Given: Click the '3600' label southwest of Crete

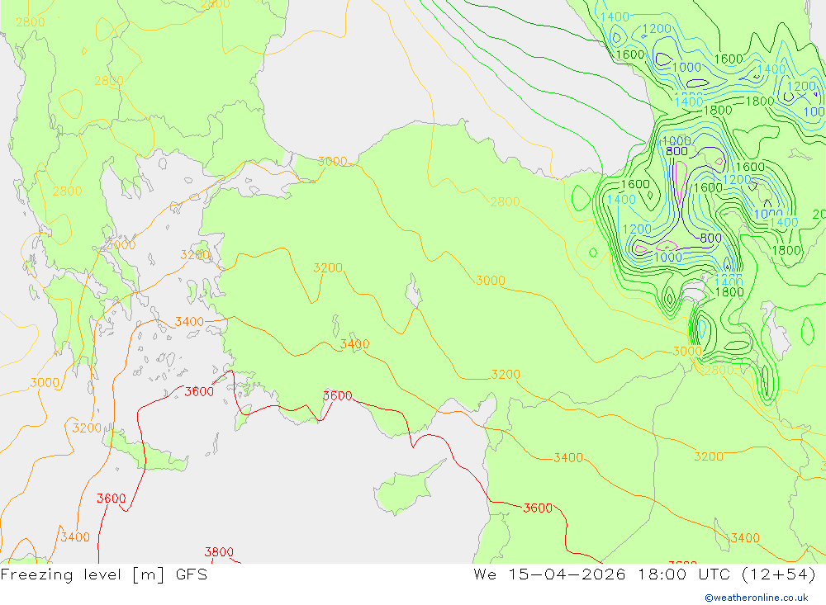Looking at the screenshot, I should [x=112, y=498].
